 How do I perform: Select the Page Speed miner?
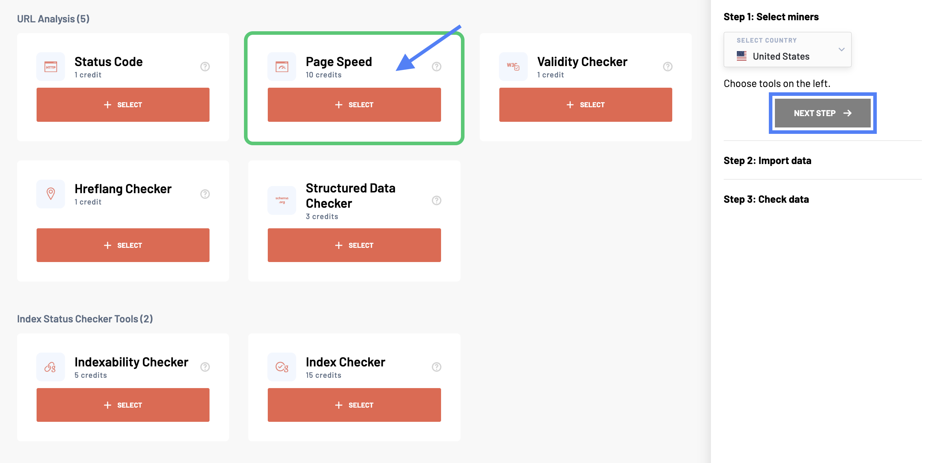[354, 105]
